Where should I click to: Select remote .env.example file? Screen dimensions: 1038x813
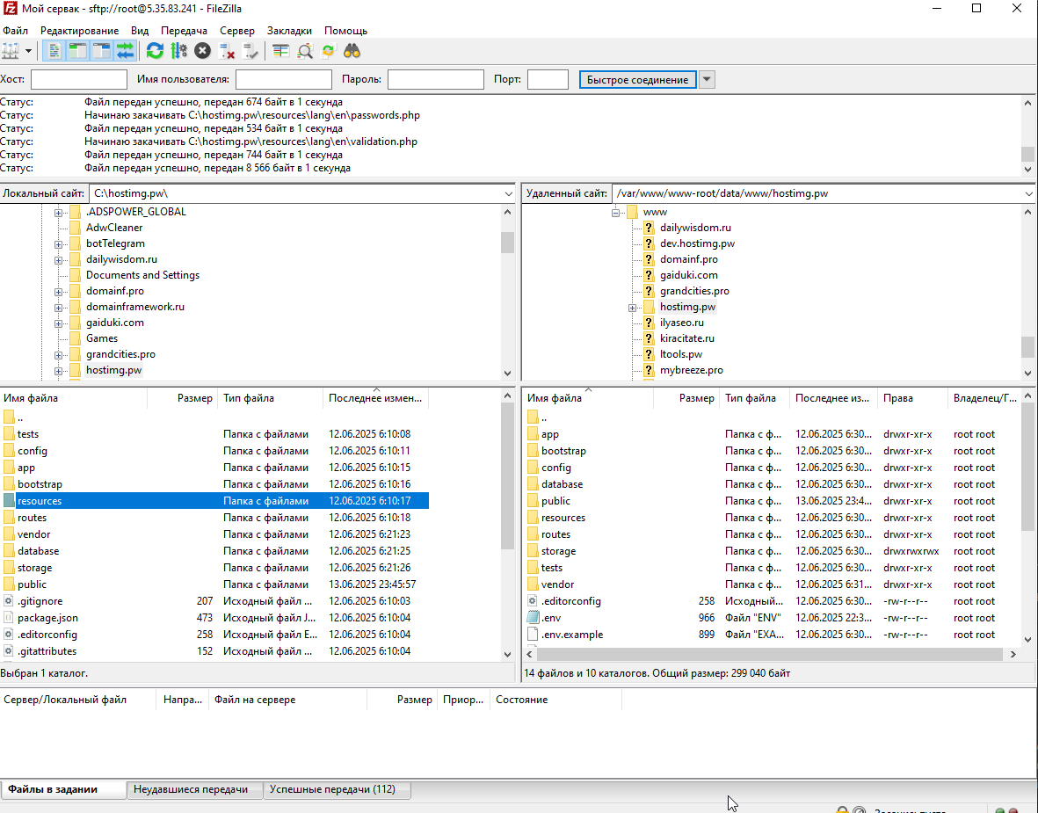pyautogui.click(x=773, y=635)
